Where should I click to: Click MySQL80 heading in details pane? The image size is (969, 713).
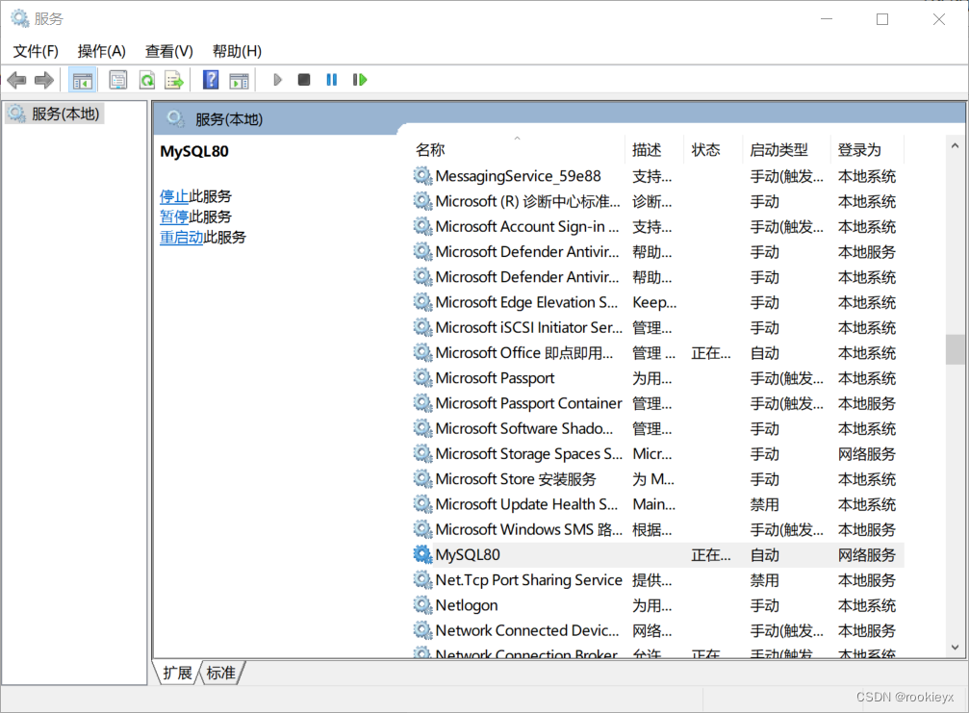tap(194, 151)
